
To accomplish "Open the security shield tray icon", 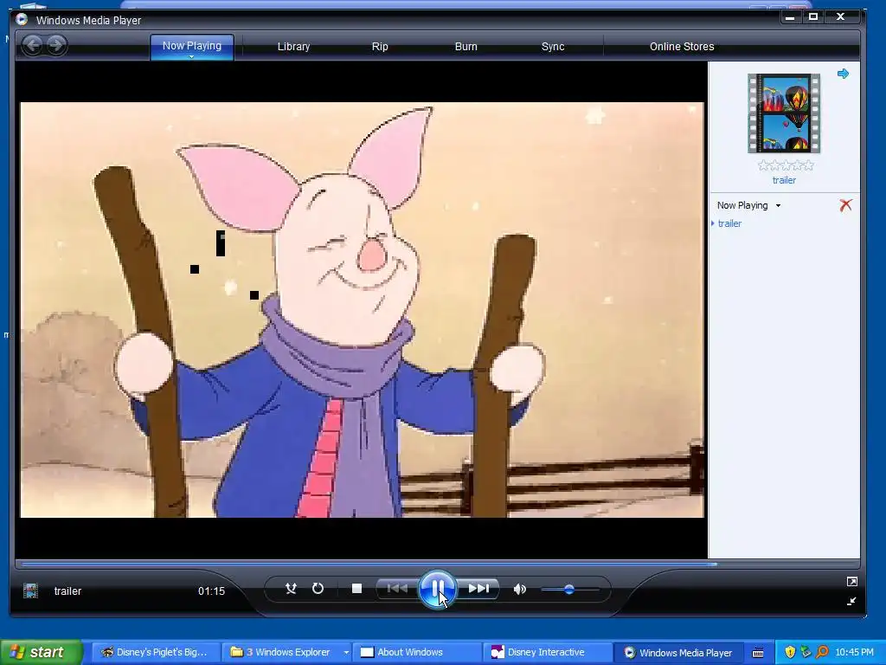I will tap(790, 652).
